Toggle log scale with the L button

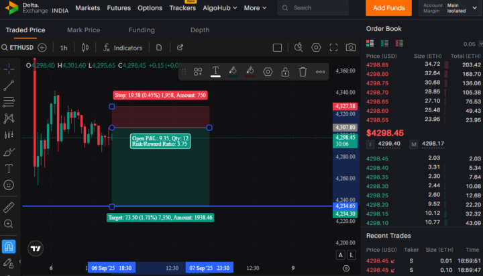pyautogui.click(x=352, y=255)
